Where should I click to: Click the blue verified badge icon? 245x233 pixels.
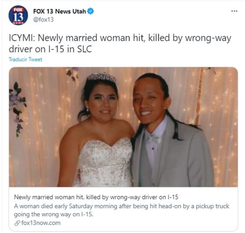click(x=90, y=11)
